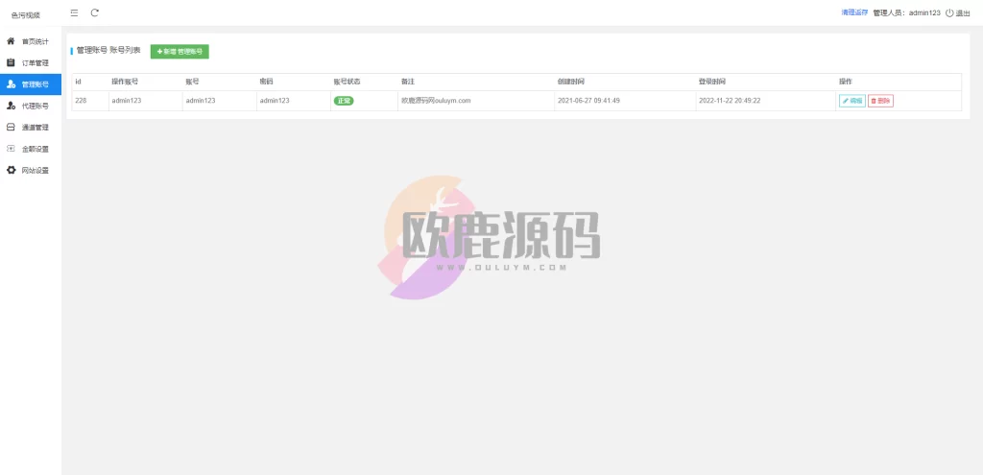Click 编辑 for the admin123 row

(x=852, y=100)
